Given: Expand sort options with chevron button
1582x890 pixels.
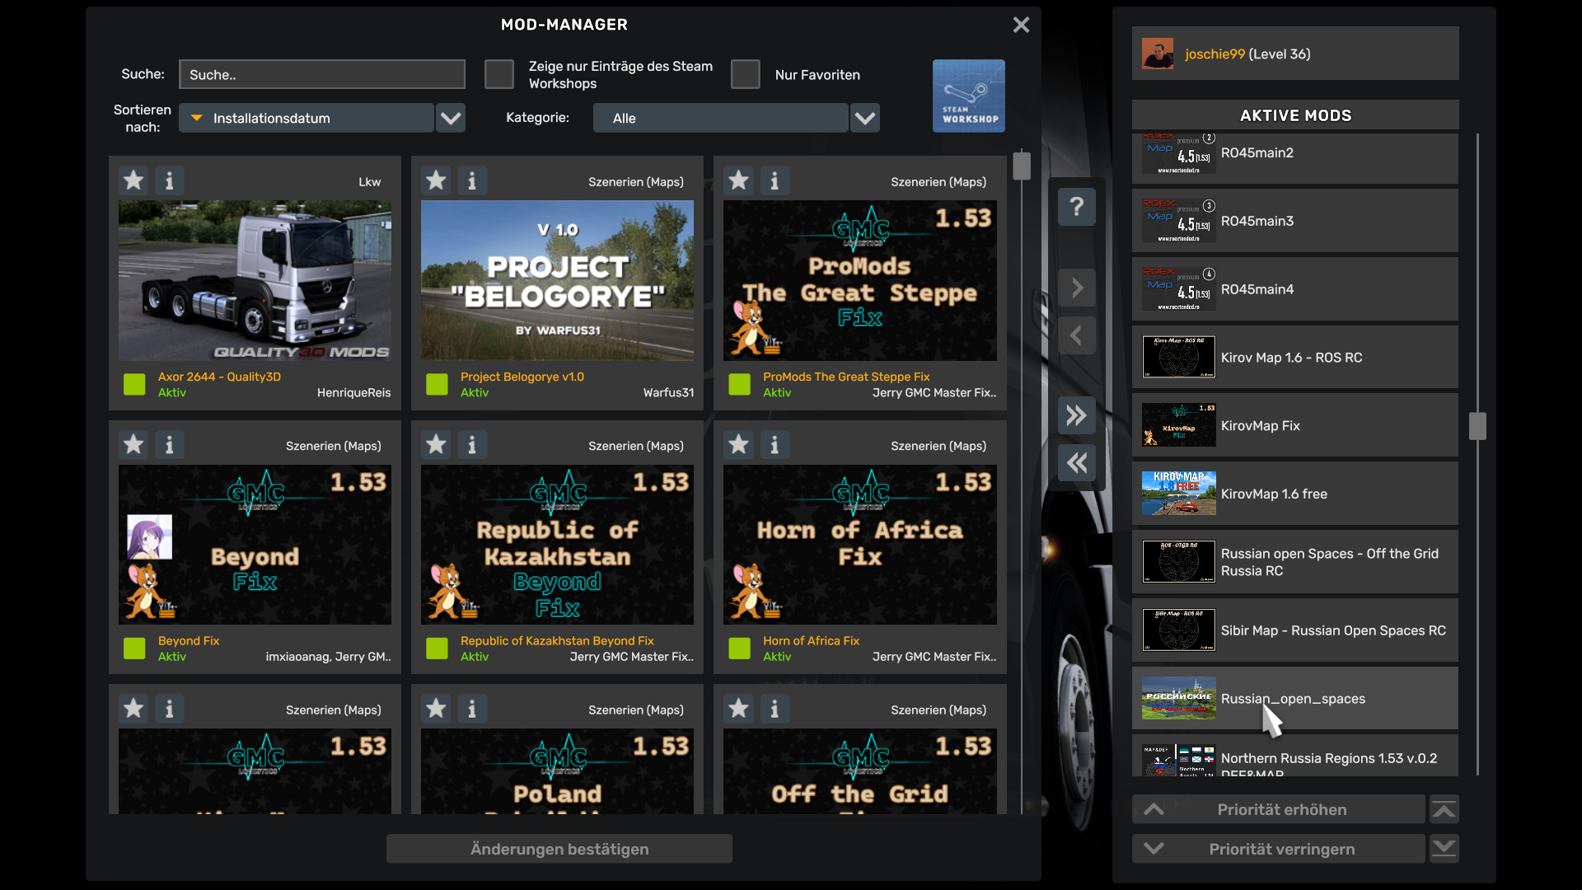Looking at the screenshot, I should point(451,118).
